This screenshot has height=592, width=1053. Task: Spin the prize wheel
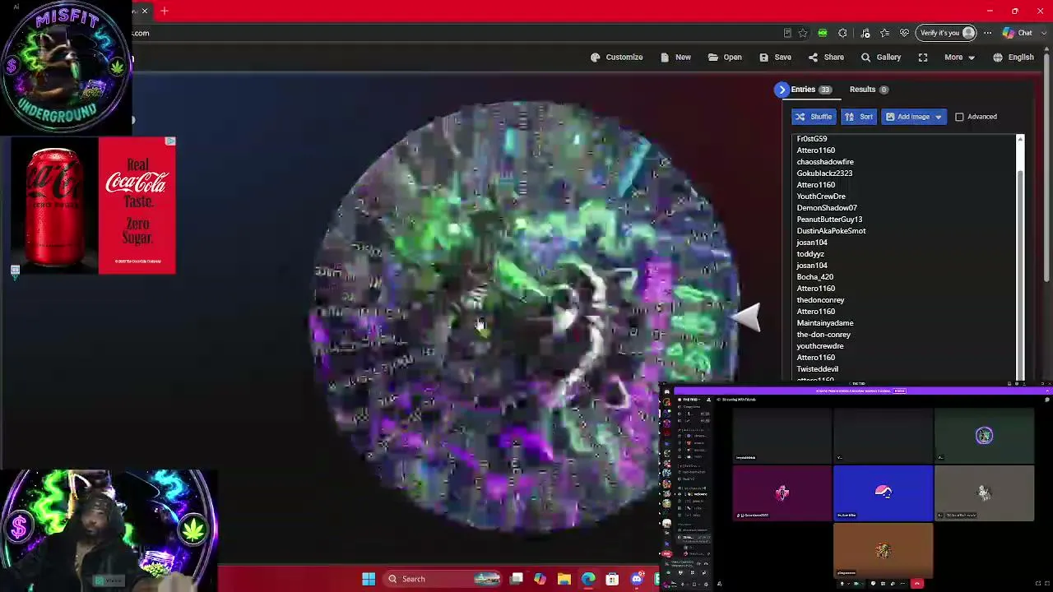coord(523,317)
